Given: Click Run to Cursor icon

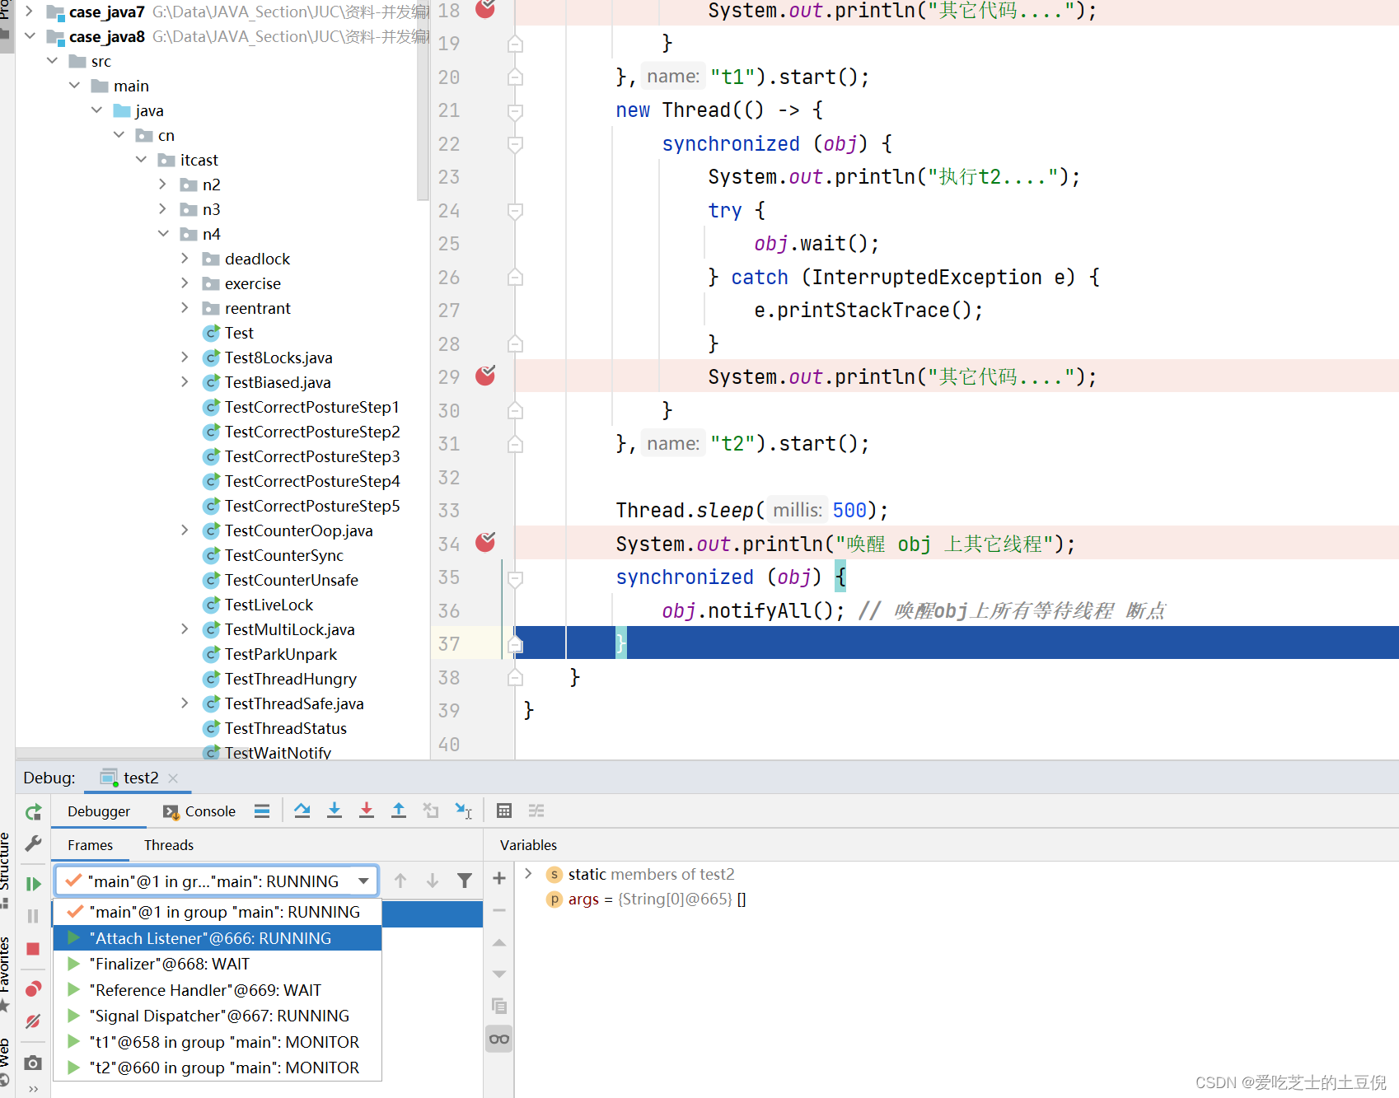Looking at the screenshot, I should coord(463,811).
